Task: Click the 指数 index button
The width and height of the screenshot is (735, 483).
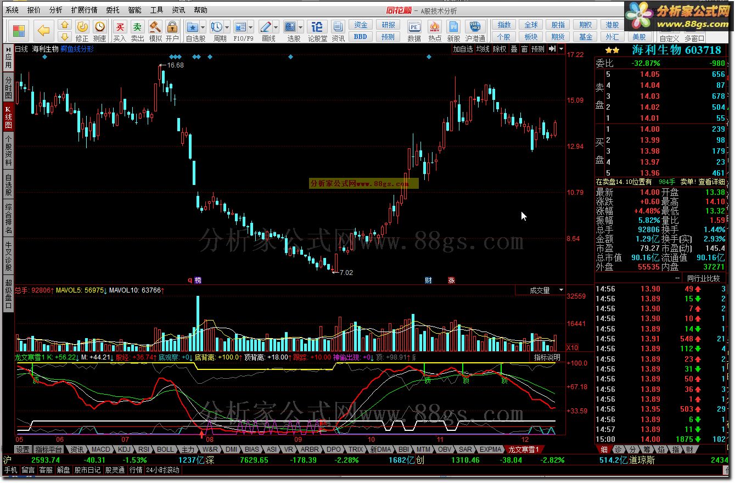Action: [504, 25]
